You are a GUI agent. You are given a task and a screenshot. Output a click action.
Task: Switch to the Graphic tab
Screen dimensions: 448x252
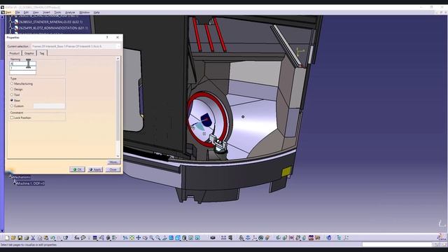pos(29,53)
